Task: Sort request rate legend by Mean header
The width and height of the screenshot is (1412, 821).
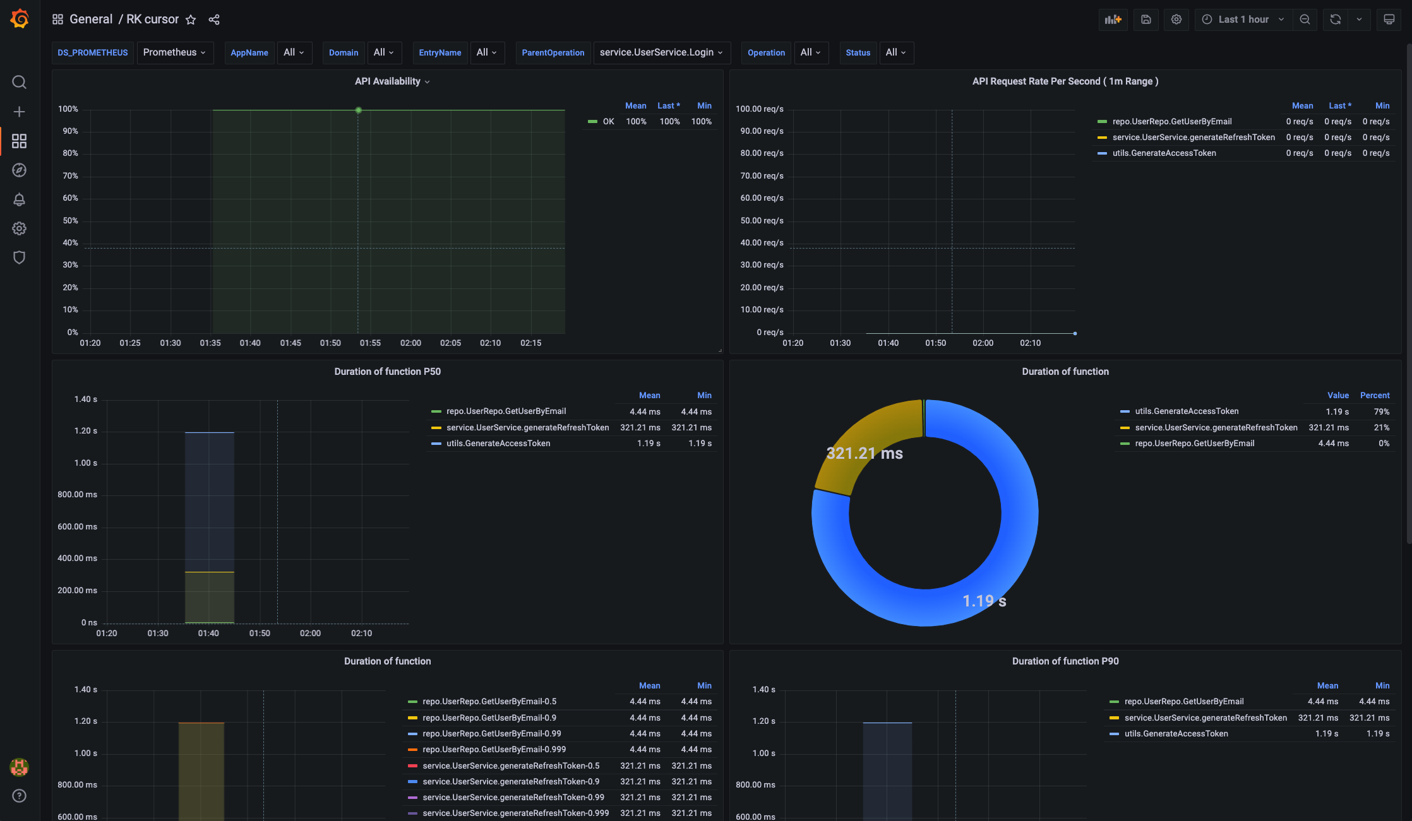Action: tap(1301, 106)
